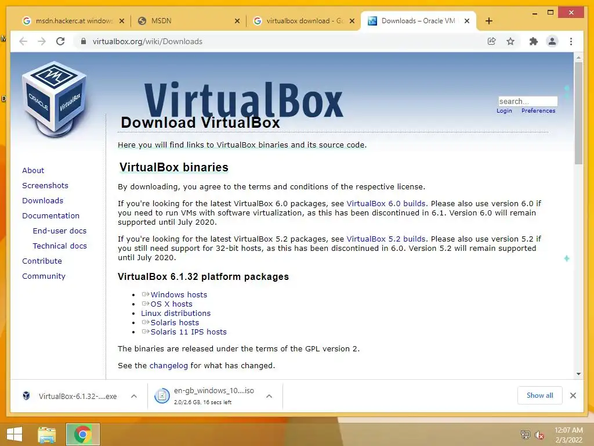
Task: Open the Community sidebar link
Action: (44, 276)
